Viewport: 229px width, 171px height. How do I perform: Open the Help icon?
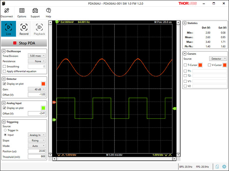point(48,11)
